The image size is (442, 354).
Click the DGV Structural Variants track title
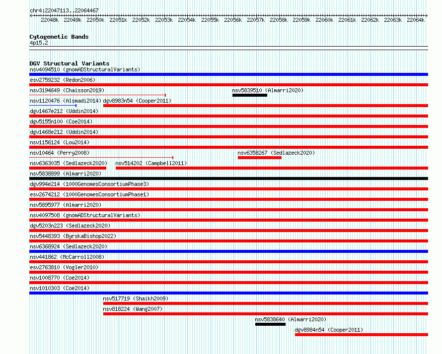(x=70, y=63)
